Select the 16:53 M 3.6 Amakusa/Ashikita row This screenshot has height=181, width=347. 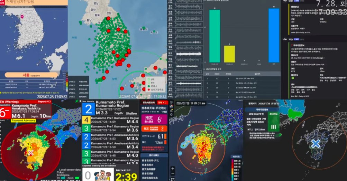(x=111, y=137)
